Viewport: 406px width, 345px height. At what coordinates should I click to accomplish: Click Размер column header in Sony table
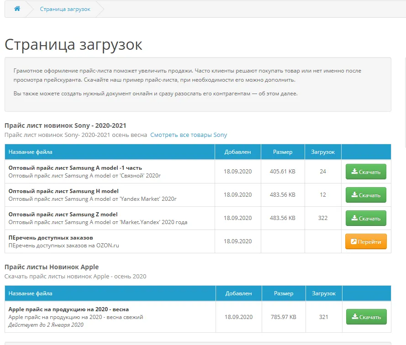[282, 152]
